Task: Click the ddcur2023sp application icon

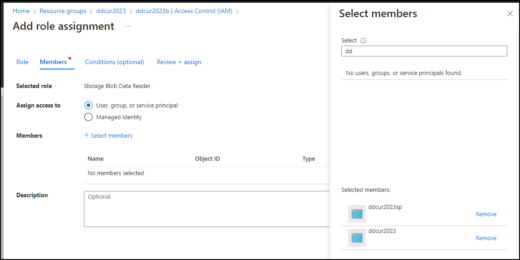Action: click(357, 214)
